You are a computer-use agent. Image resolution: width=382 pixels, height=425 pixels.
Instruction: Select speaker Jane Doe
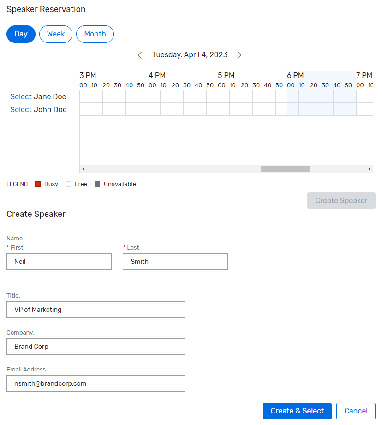[x=21, y=96]
